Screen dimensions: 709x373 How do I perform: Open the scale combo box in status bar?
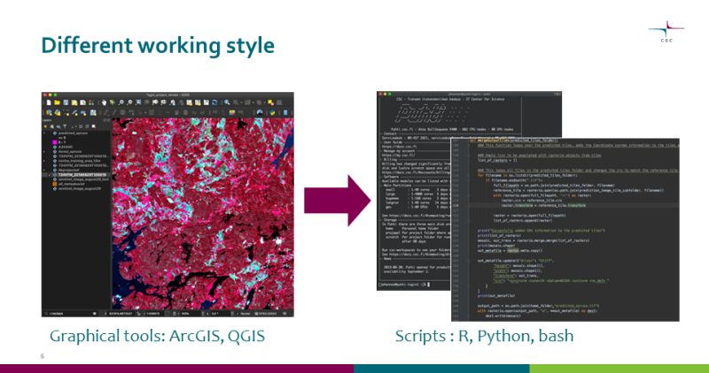pyautogui.click(x=153, y=314)
